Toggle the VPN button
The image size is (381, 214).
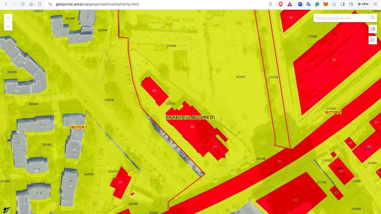coord(363,4)
